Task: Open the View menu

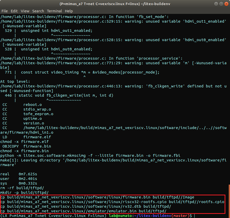Action: pos(25,11)
